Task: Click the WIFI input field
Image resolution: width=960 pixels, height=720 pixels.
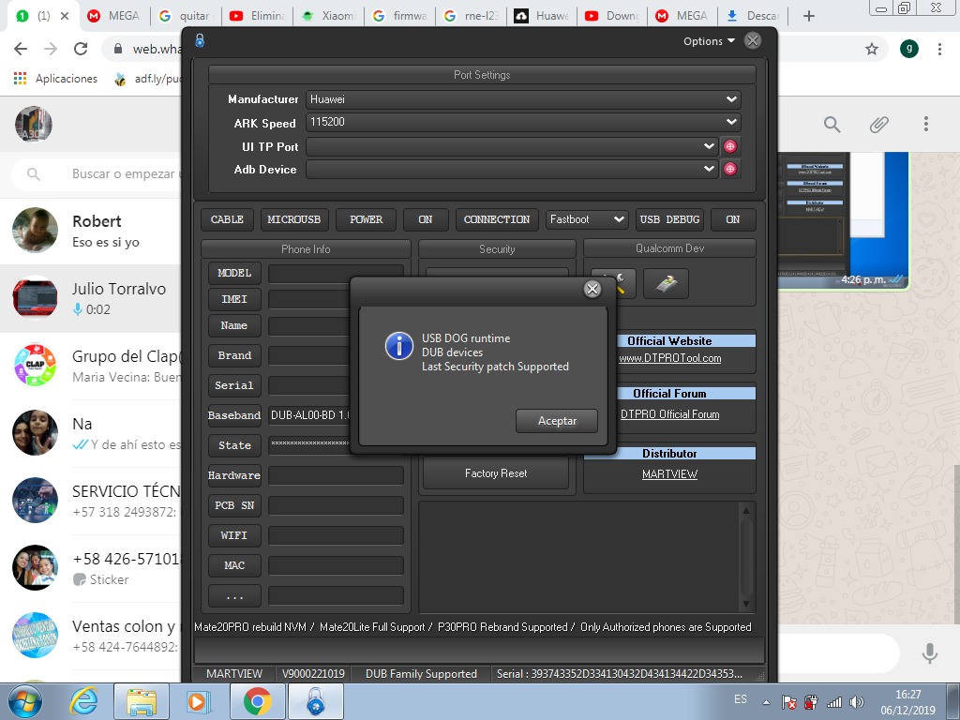Action: (x=336, y=535)
